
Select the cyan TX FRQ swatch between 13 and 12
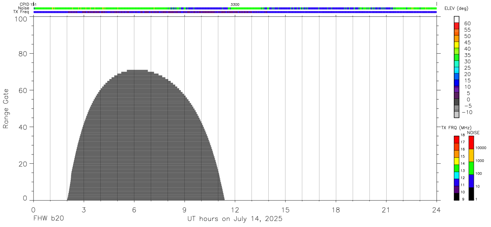(x=457, y=175)
